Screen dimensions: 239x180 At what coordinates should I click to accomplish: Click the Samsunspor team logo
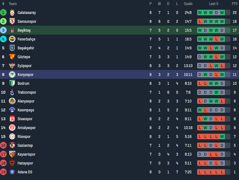point(12,21)
